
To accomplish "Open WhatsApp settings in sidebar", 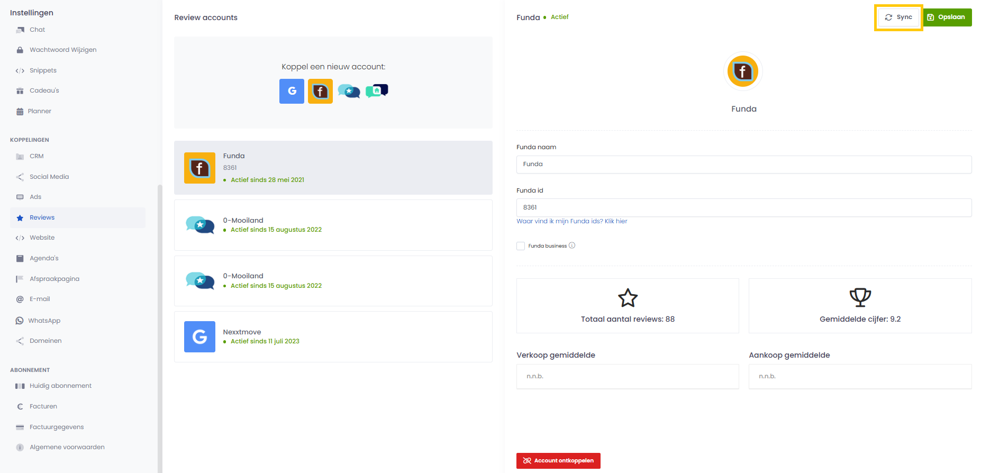I will [44, 321].
